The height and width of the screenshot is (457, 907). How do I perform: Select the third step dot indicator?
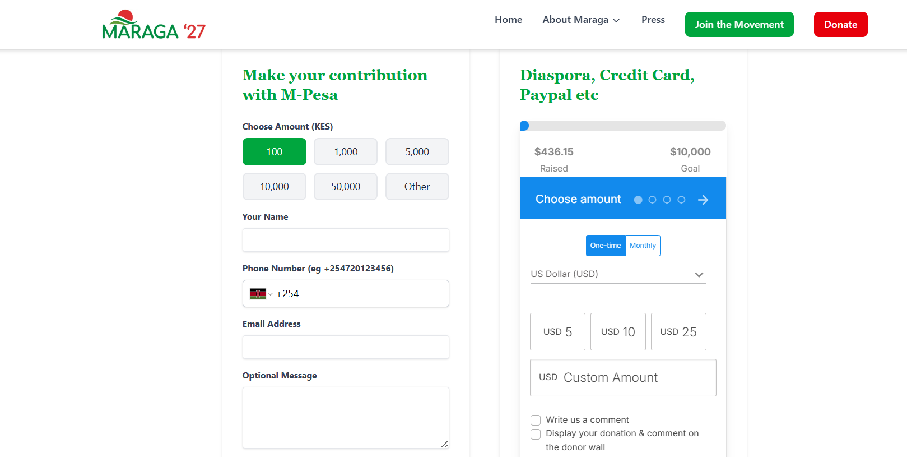(667, 200)
